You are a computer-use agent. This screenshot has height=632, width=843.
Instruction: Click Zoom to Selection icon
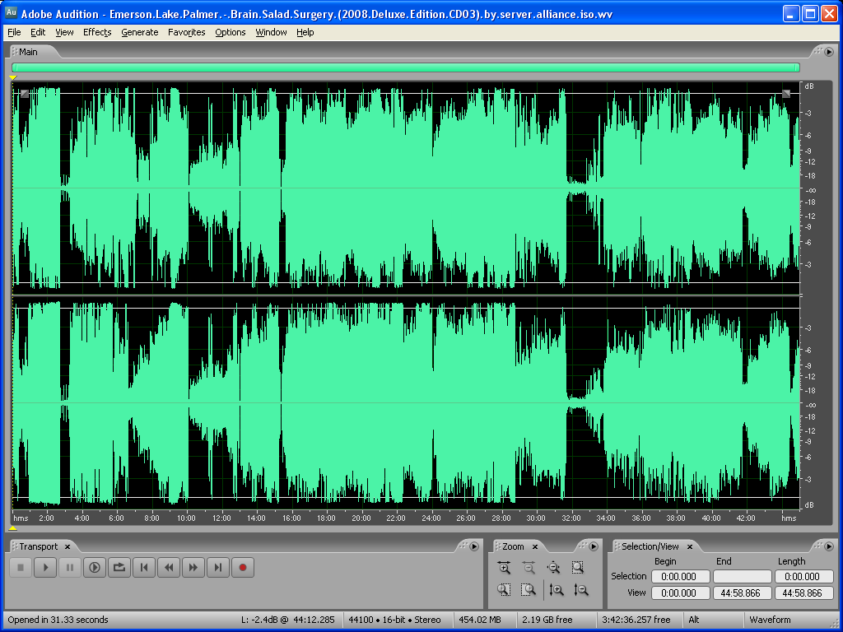577,568
